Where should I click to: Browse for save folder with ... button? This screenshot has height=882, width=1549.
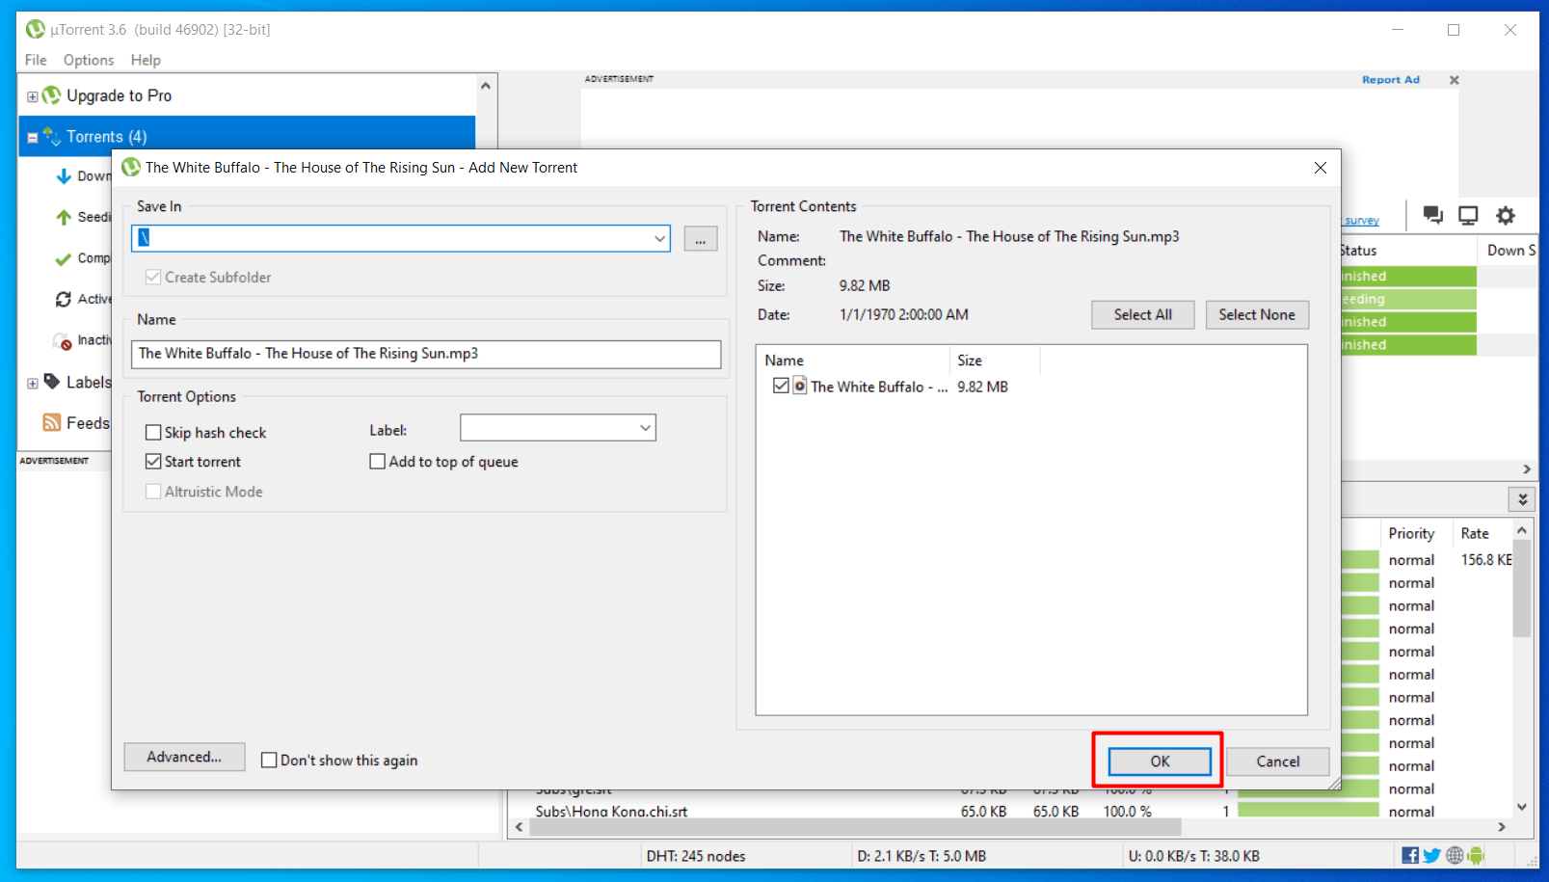[x=701, y=238]
